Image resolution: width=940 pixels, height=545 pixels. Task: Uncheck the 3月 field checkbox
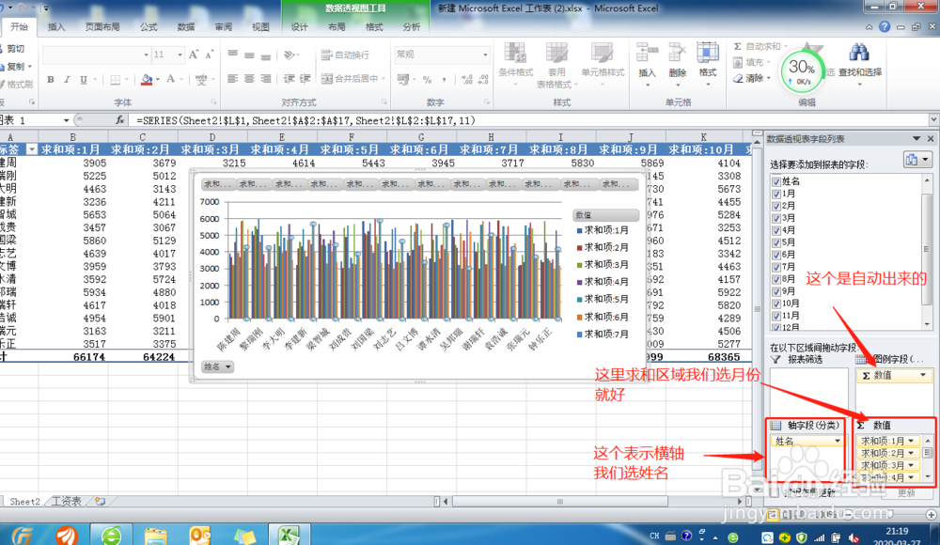point(776,218)
